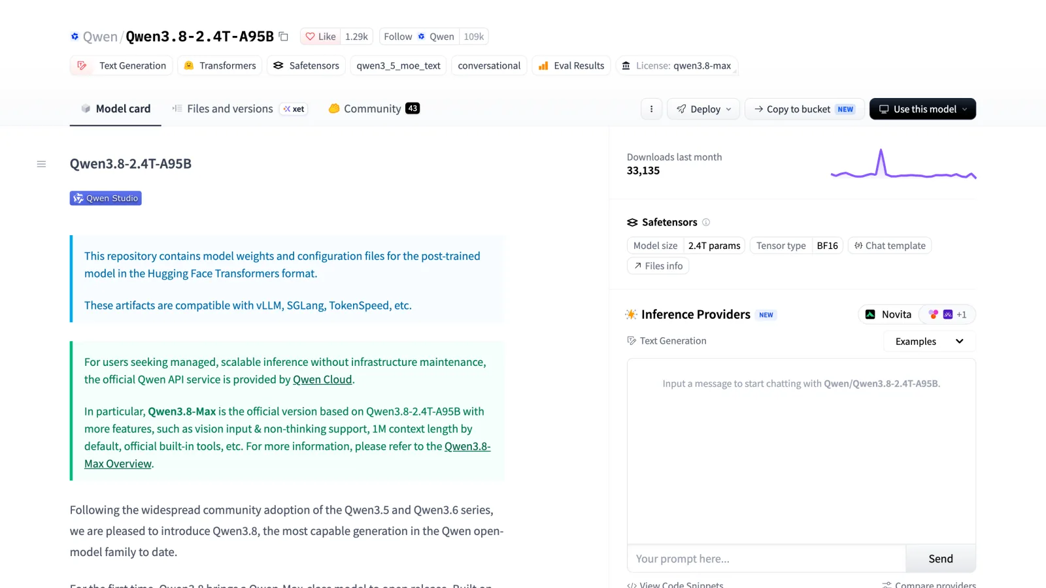Open the three-dot more options menu
The height and width of the screenshot is (588, 1046).
tap(651, 109)
